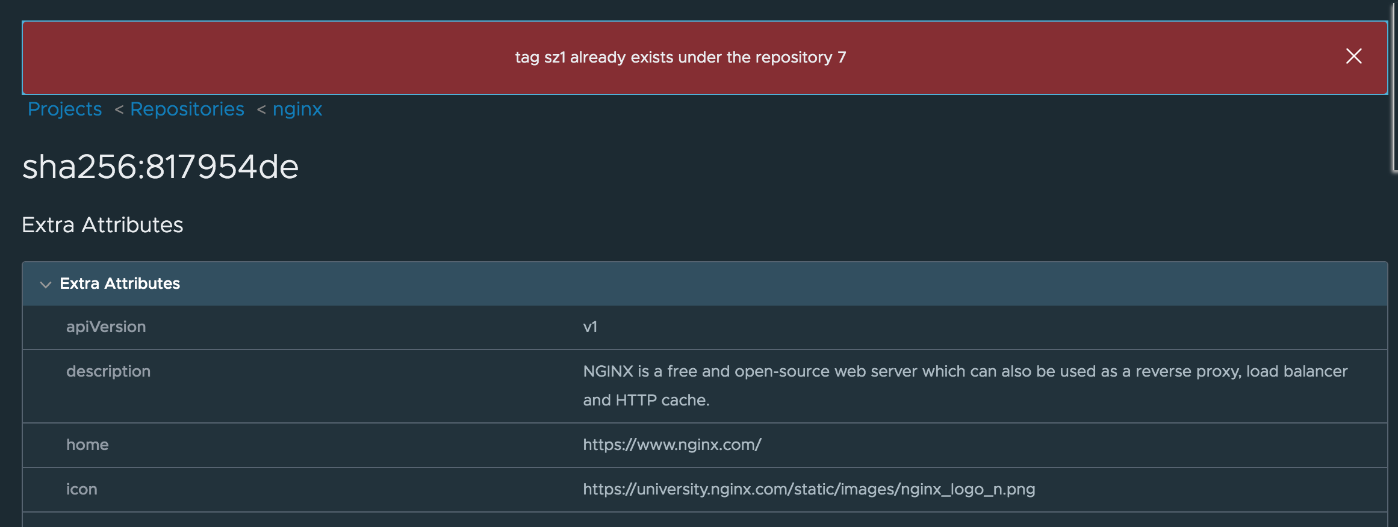Click the NGINX description text
The width and height of the screenshot is (1398, 527).
[x=963, y=371]
